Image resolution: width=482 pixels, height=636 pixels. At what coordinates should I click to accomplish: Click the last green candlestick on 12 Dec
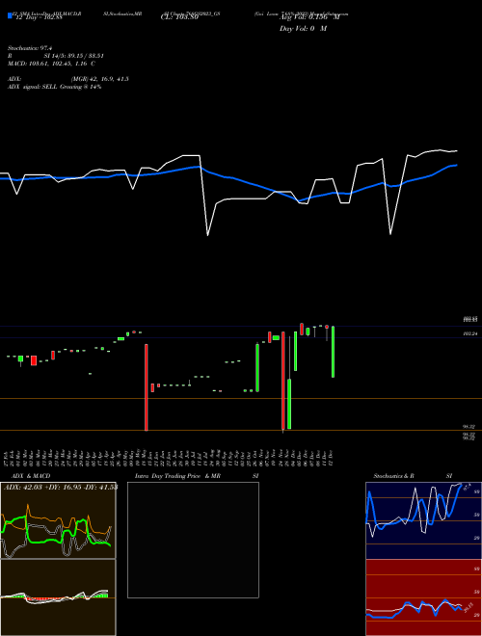click(334, 352)
